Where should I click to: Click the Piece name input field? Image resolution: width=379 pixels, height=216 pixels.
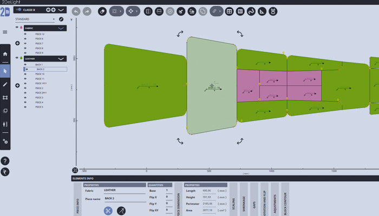(124, 199)
